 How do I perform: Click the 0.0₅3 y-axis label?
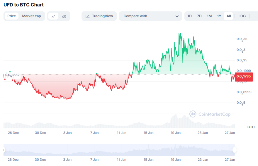point(241,50)
